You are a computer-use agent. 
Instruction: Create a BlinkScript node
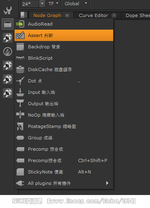point(64,58)
